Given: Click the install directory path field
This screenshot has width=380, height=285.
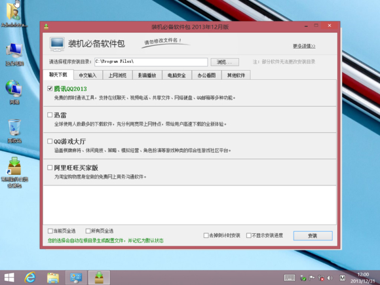Looking at the screenshot, I should tap(151, 62).
